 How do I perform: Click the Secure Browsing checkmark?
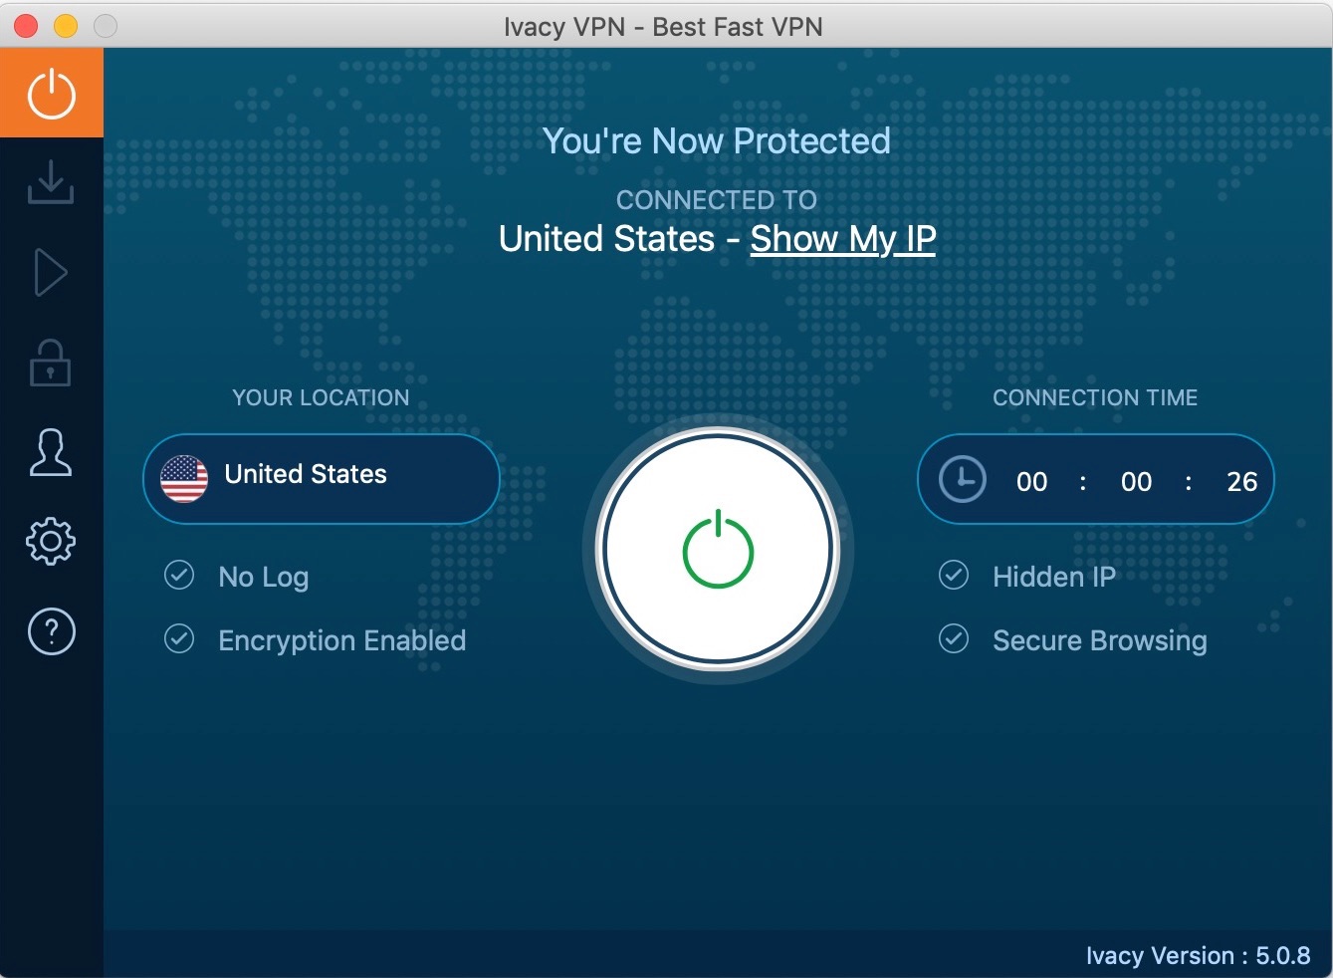[954, 639]
